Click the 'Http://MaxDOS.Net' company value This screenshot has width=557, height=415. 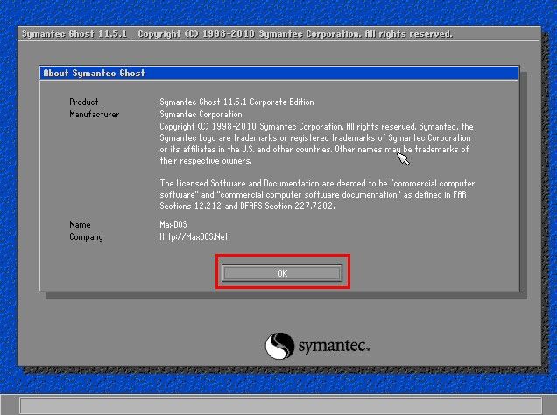click(x=194, y=236)
